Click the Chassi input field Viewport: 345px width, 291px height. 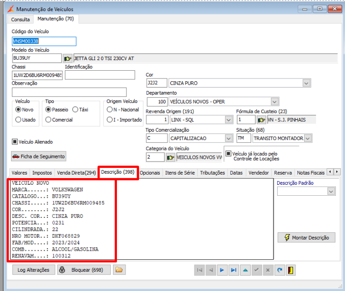(37, 75)
